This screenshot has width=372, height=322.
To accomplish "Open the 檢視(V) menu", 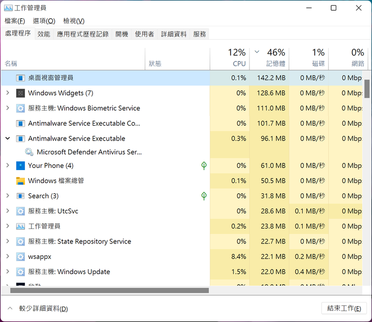I will point(74,21).
